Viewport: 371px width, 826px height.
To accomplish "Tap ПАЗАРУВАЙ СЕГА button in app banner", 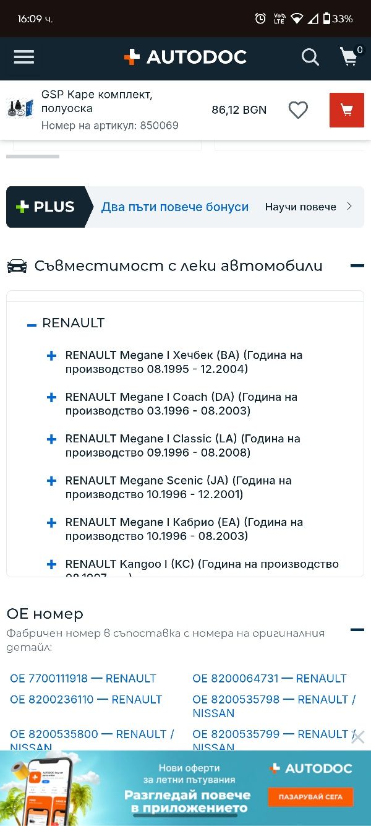I will [x=310, y=796].
